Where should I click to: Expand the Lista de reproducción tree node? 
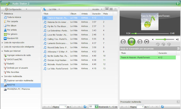point(2,43)
